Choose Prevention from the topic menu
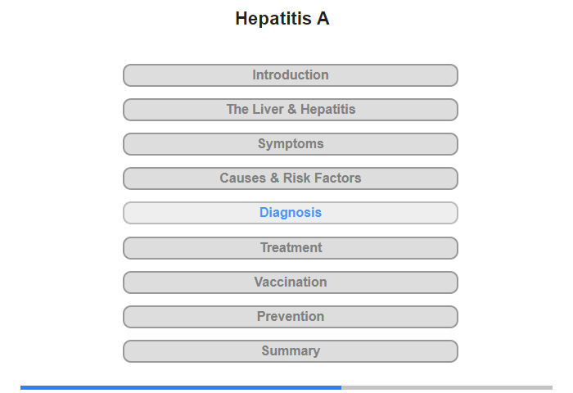Screen dimensions: 573x393 click(x=290, y=317)
